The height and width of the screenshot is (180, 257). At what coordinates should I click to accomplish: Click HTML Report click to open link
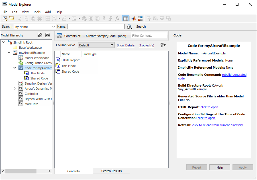(x=209, y=107)
